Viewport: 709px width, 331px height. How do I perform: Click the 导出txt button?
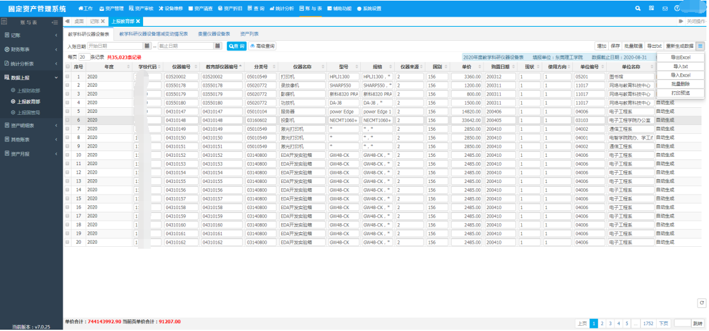654,46
